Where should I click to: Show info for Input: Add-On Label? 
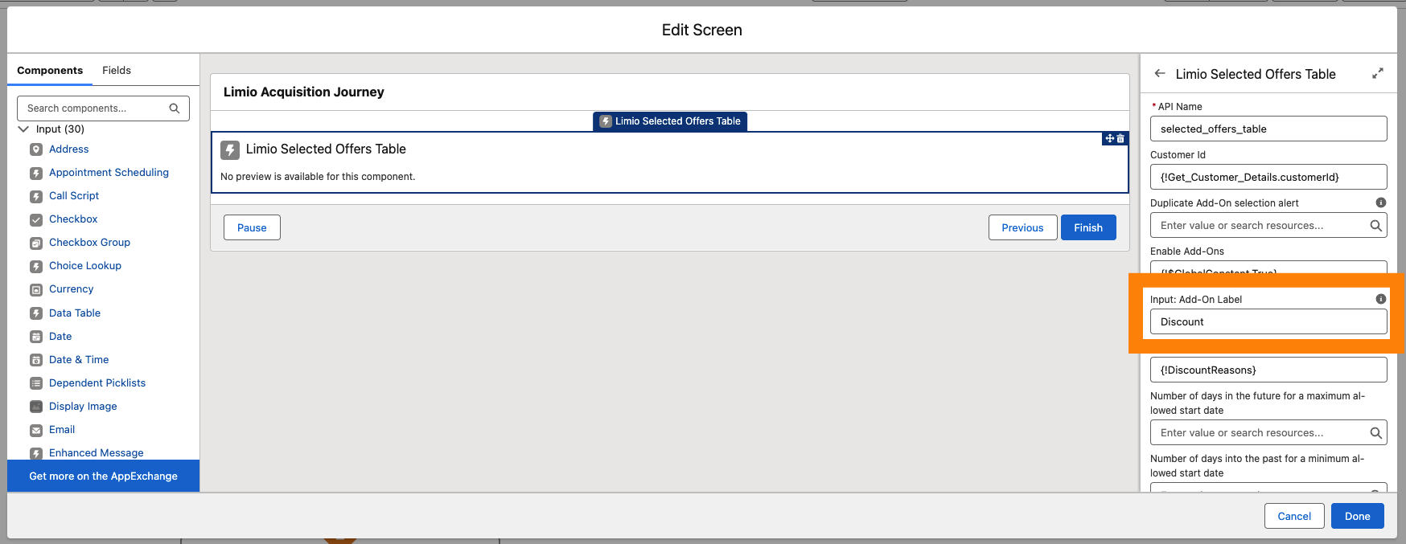point(1381,299)
